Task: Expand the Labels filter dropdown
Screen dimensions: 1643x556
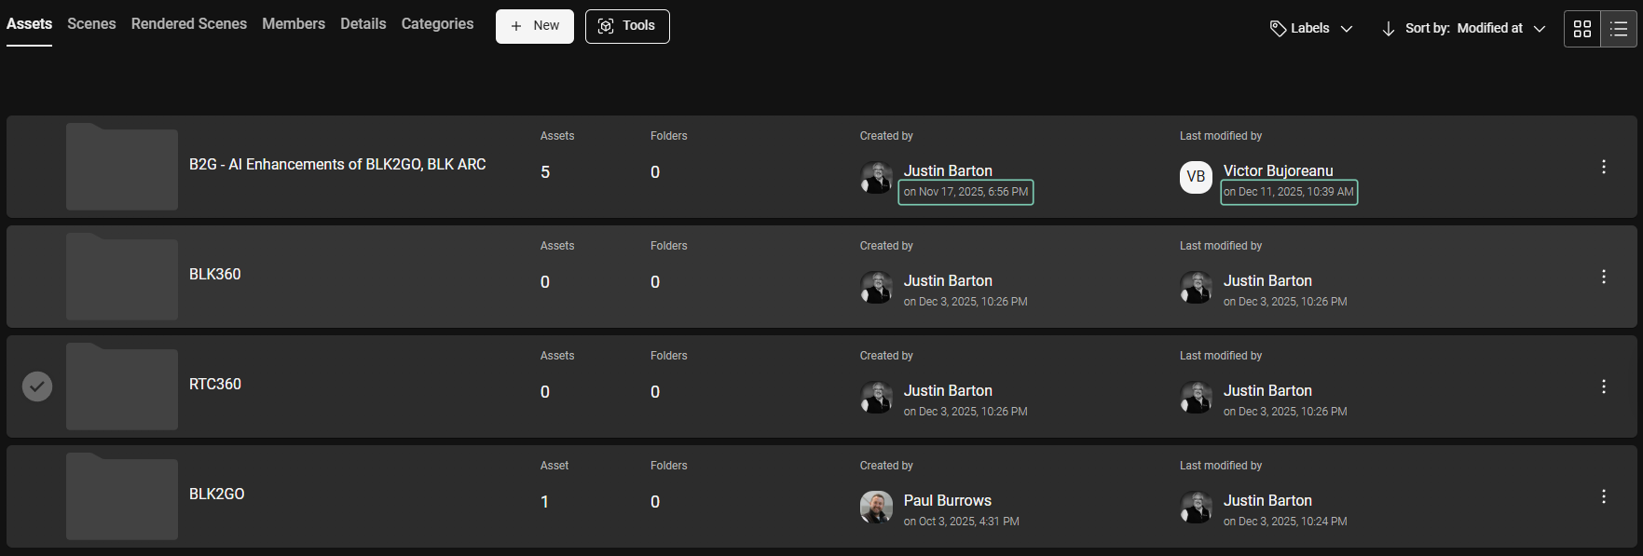Action: pyautogui.click(x=1311, y=29)
